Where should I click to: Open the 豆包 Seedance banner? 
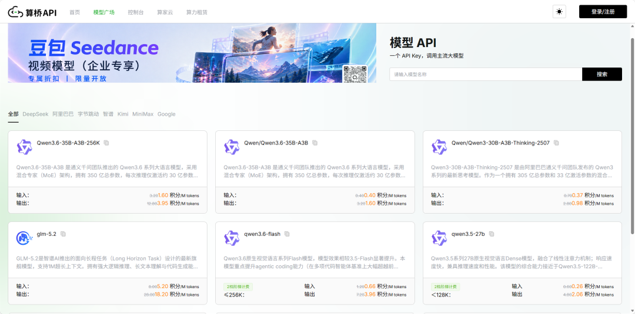pyautogui.click(x=192, y=53)
